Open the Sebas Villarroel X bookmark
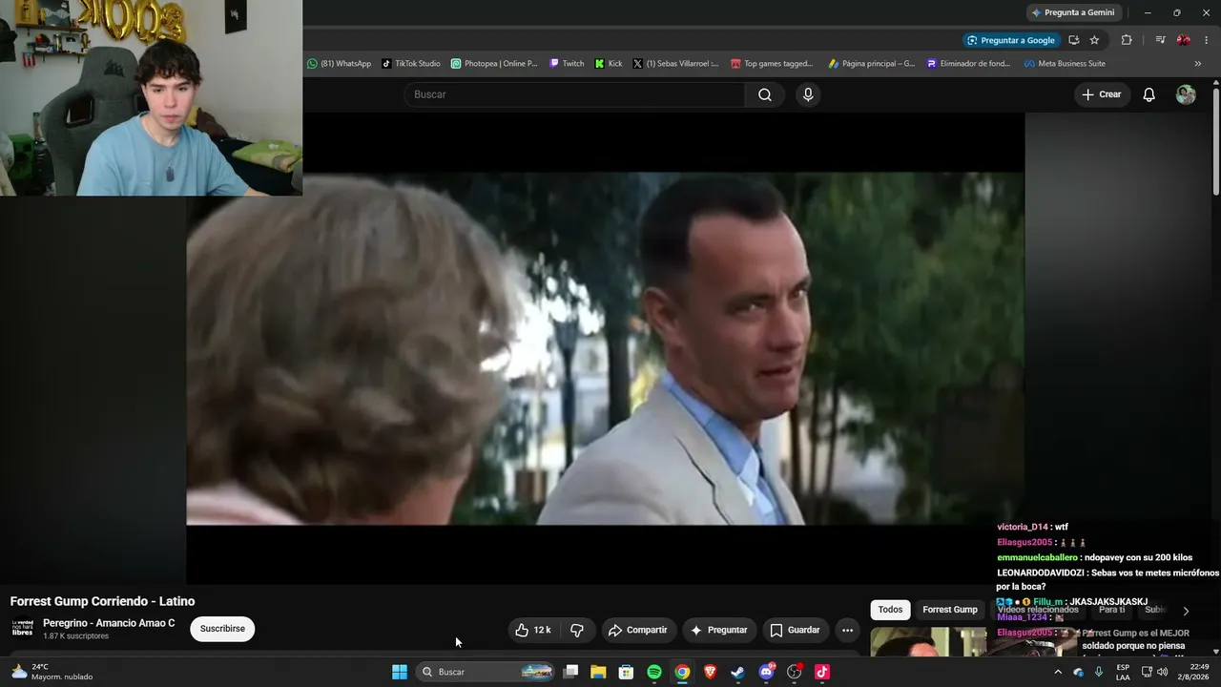 (x=675, y=64)
